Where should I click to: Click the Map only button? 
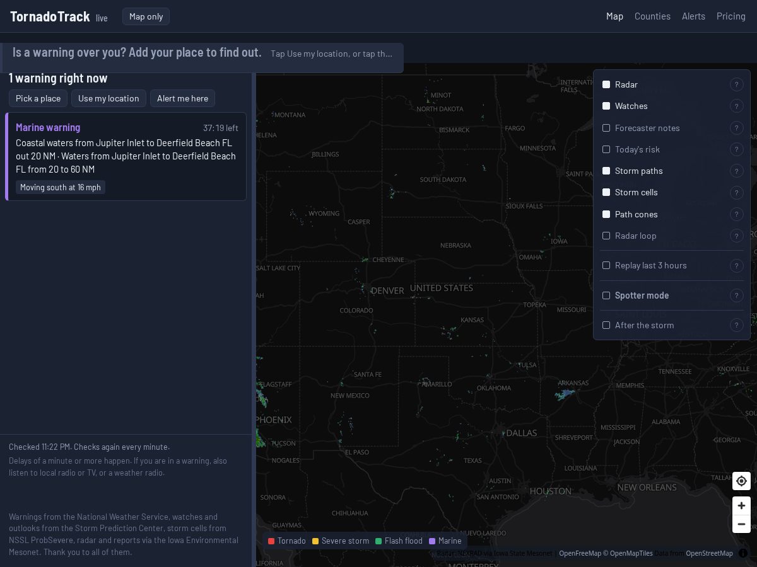click(x=146, y=16)
